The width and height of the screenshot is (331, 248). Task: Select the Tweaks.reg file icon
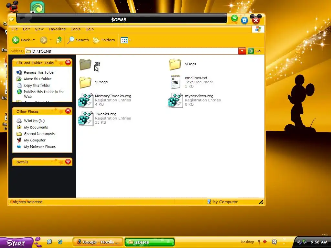[85, 119]
